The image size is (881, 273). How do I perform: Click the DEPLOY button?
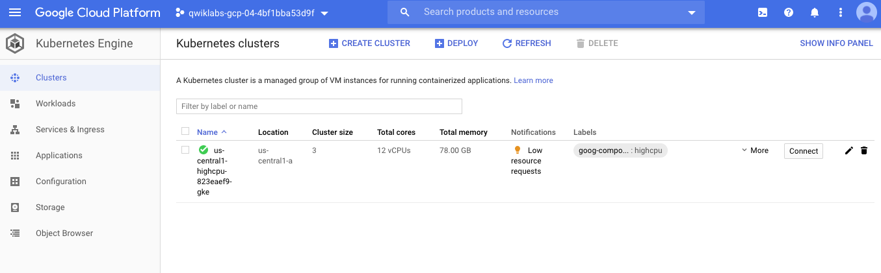[x=456, y=43]
